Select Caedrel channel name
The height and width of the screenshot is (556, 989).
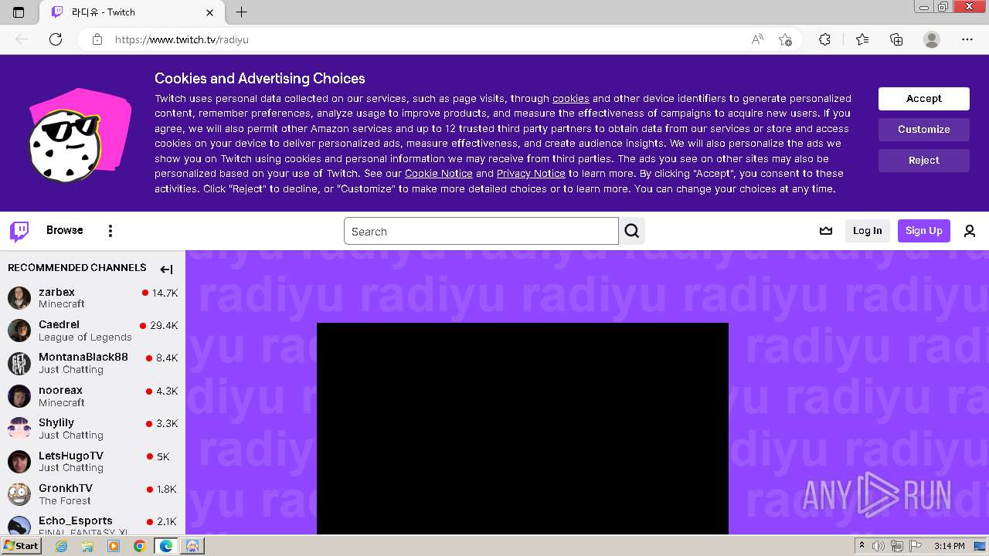click(59, 324)
